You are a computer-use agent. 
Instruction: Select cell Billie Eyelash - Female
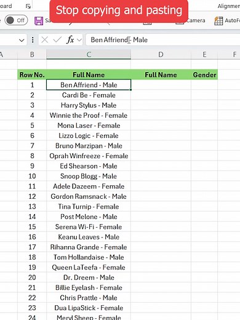click(89, 287)
